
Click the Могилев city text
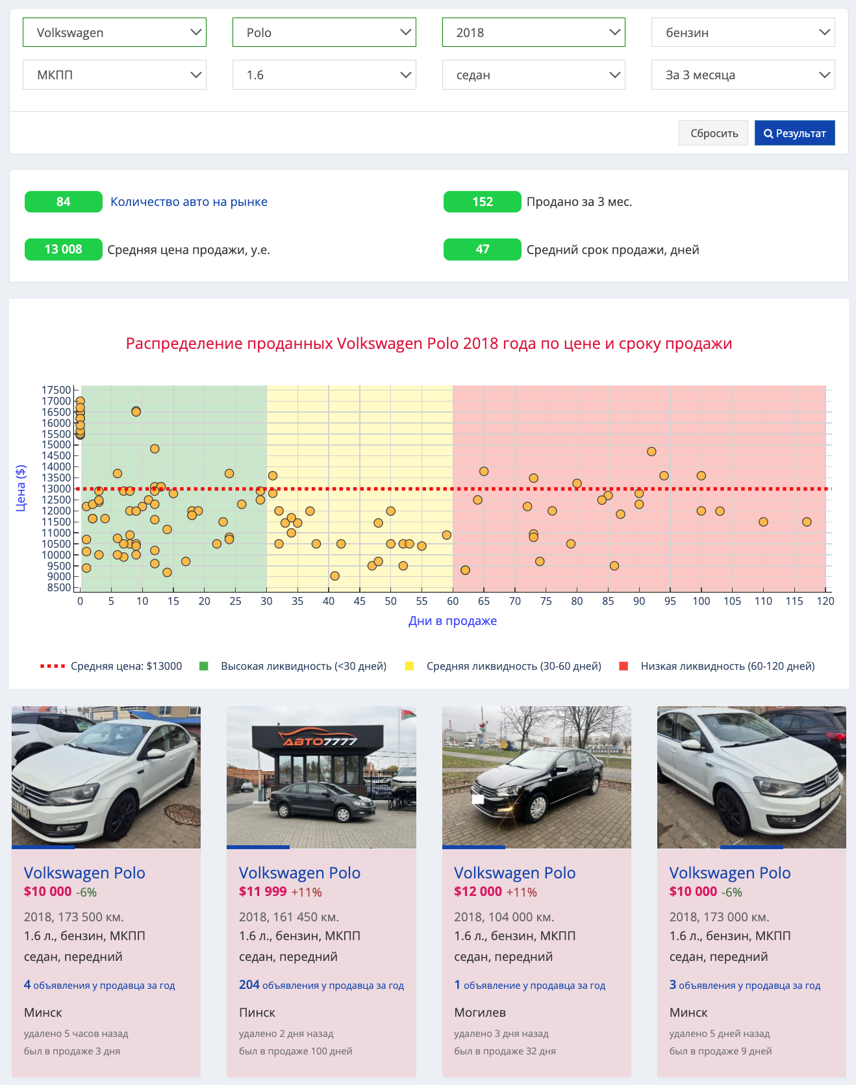480,1012
